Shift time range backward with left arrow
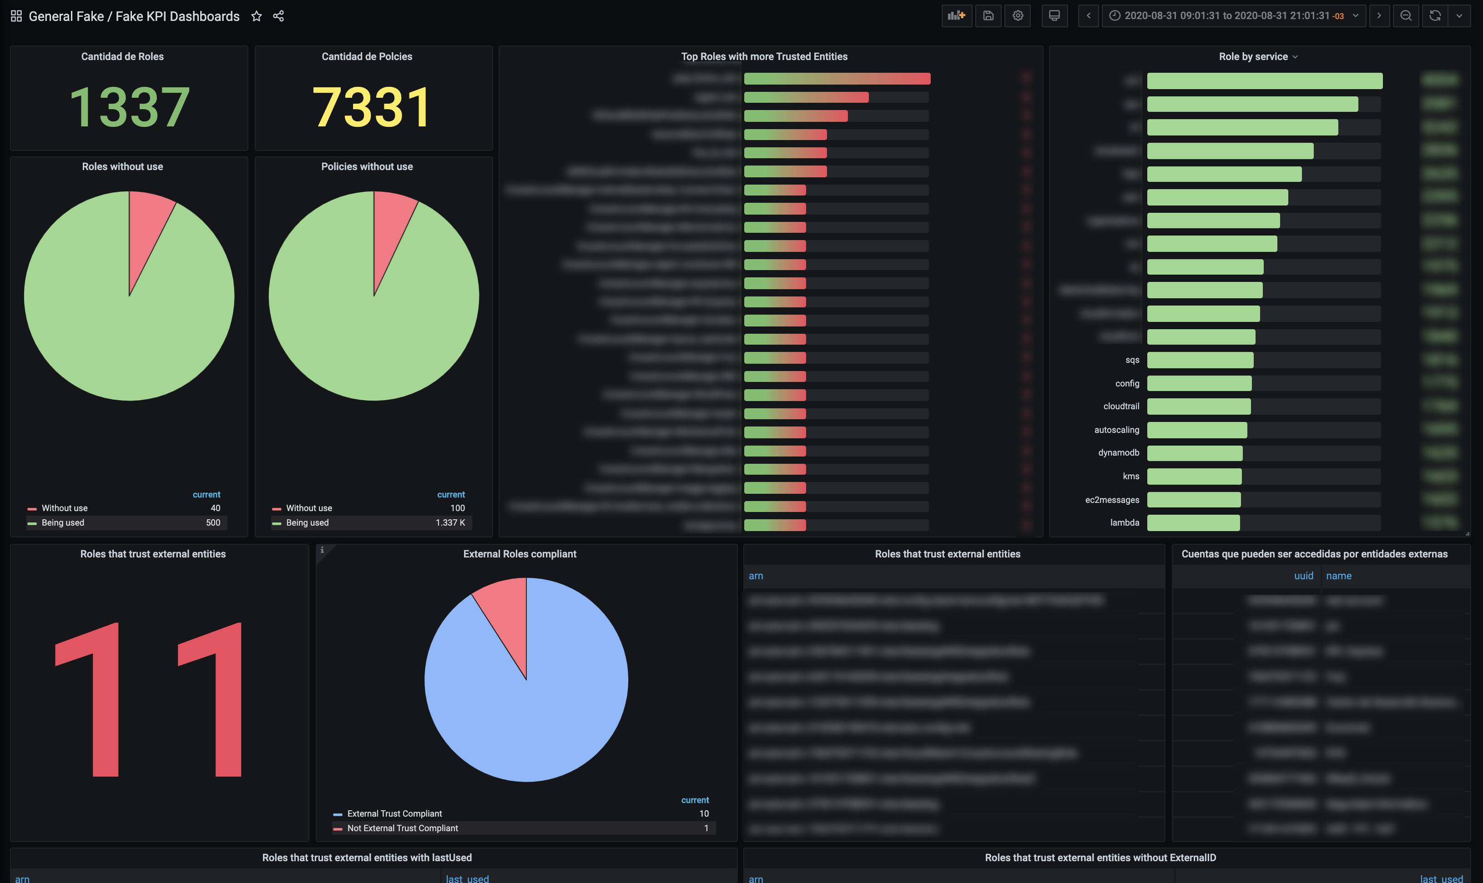This screenshot has width=1483, height=883. click(1089, 15)
